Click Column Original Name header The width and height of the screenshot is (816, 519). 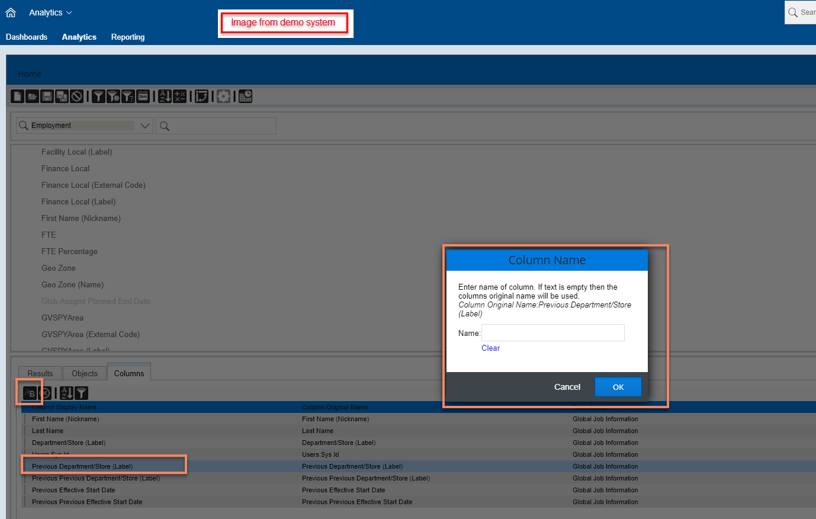pyautogui.click(x=335, y=407)
